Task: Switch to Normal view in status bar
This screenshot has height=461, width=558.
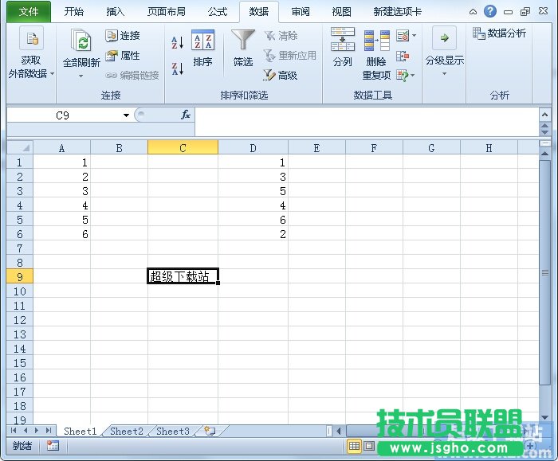Action: click(354, 446)
